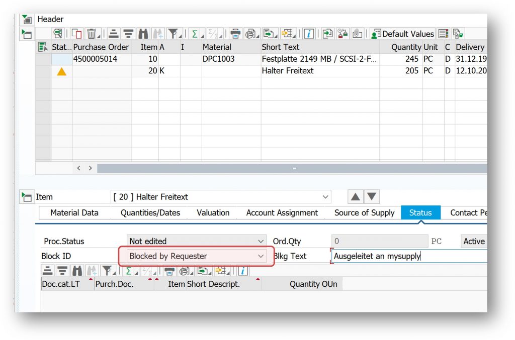The height and width of the screenshot is (340, 515).
Task: Switch to the Material Data tab
Action: (x=74, y=213)
